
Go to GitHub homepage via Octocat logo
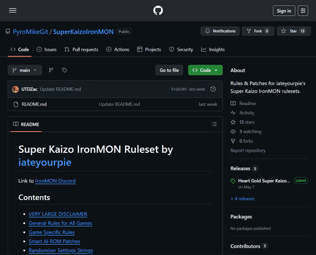(x=158, y=11)
